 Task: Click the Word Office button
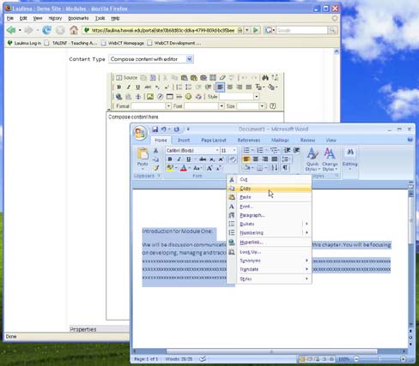click(x=140, y=133)
